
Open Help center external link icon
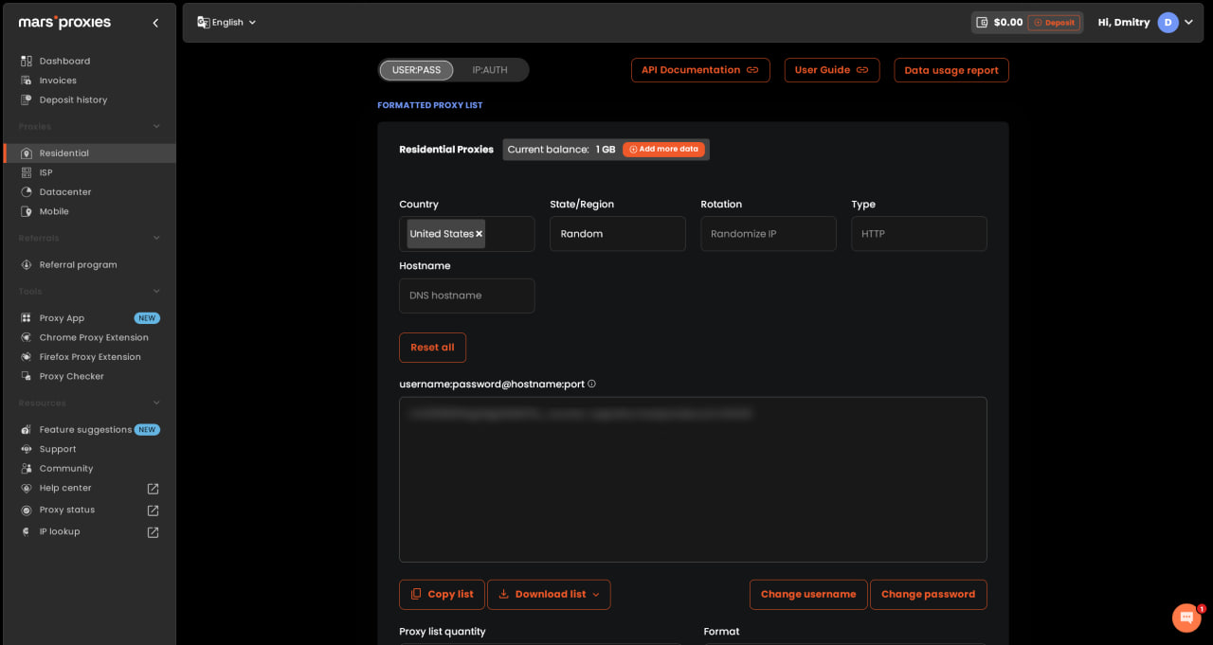(153, 489)
